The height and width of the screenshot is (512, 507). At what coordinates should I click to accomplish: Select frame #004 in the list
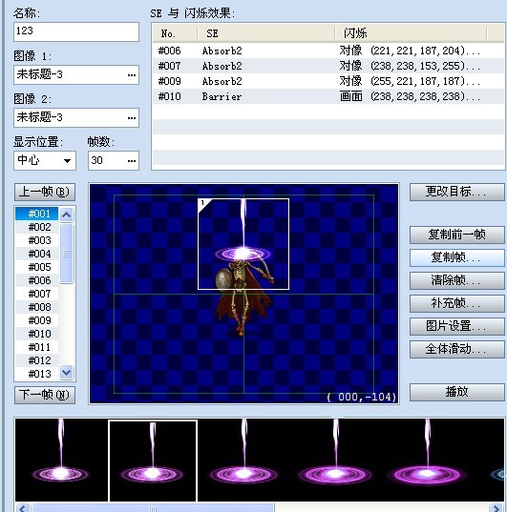point(37,254)
